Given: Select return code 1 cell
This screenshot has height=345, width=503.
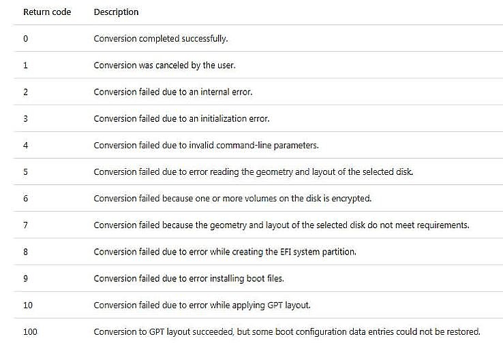Looking at the screenshot, I should pyautogui.click(x=26, y=65).
